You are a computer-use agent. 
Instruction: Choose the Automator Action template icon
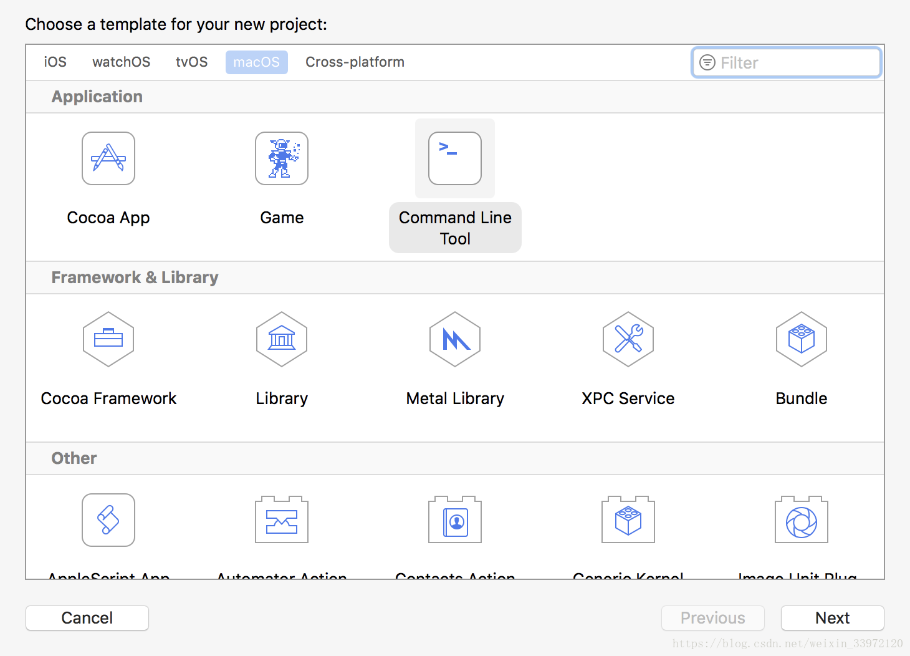click(x=282, y=520)
